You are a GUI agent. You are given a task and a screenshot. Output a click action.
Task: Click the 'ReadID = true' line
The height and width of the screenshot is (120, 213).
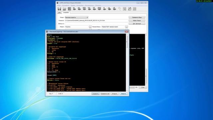point(52,43)
